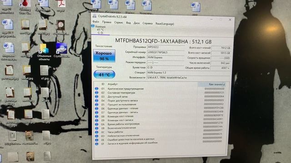Click the status dot of attribute 08

click(96, 116)
